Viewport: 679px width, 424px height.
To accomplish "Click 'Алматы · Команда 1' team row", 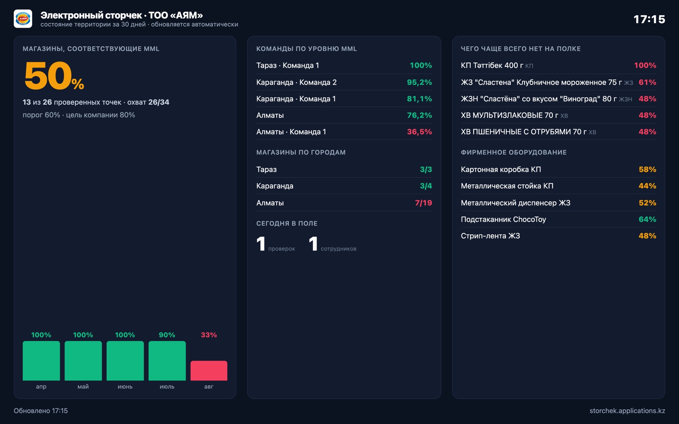I will tap(344, 132).
